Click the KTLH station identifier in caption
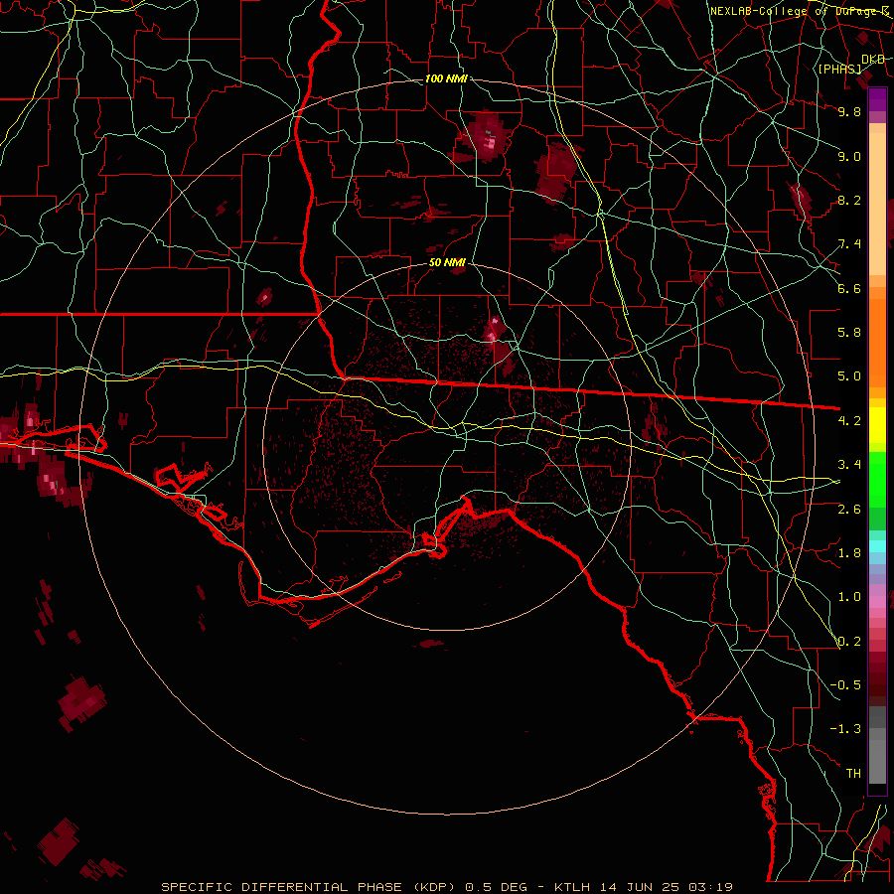 point(572,887)
